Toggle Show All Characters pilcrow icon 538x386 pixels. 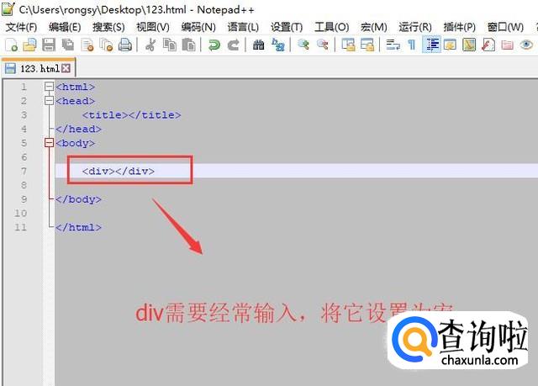(411, 45)
